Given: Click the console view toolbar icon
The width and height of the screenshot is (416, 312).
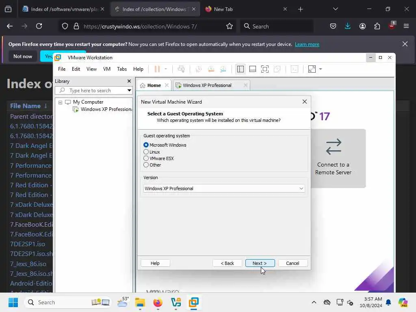Looking at the screenshot, I should click(x=295, y=69).
